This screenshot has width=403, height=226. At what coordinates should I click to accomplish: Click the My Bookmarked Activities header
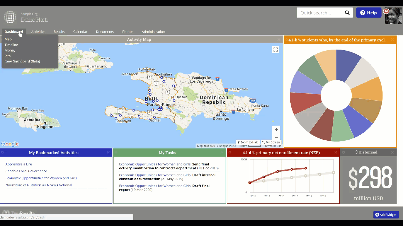click(54, 153)
